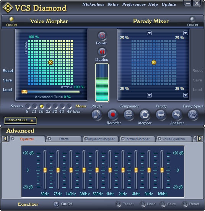Collapse the ADVANCED panel expander
Screen dimensions: 205x211
click(x=20, y=120)
